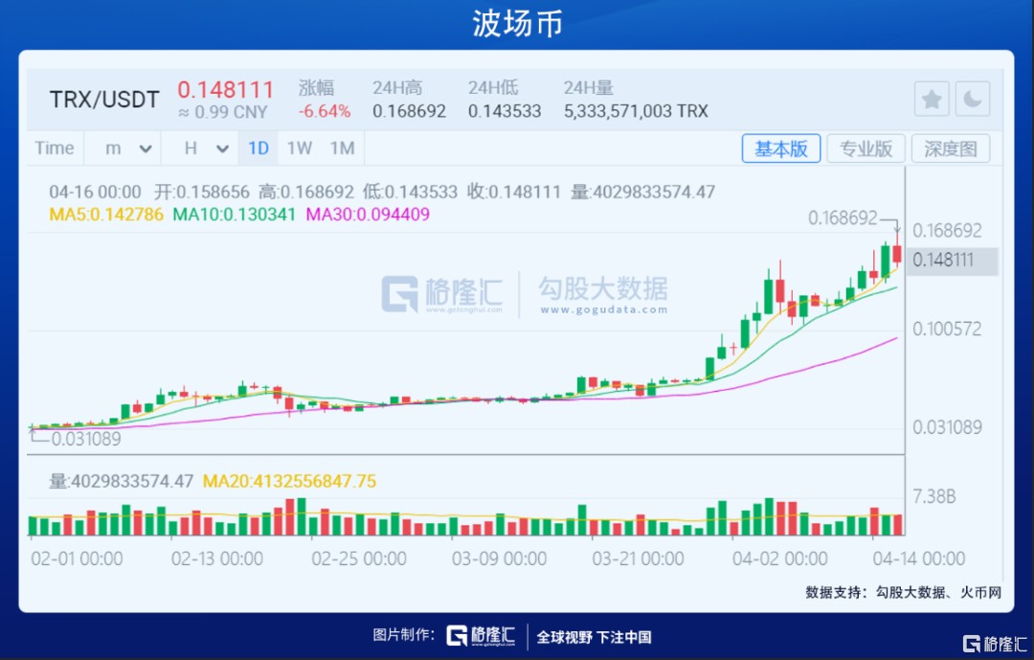This screenshot has width=1034, height=660.
Task: Click the TRX/USDT pair name
Action: (104, 100)
